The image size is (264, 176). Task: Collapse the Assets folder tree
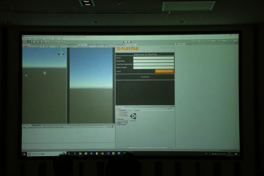[x=116, y=119]
